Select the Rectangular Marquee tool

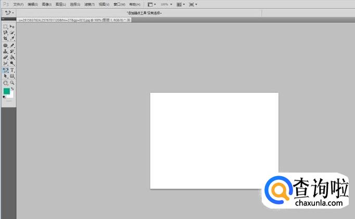[x=5, y=27]
